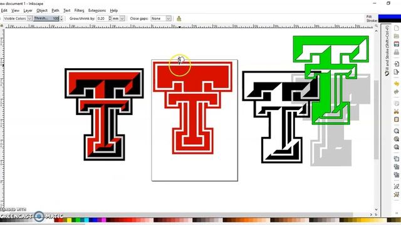This screenshot has width=401, height=225.
Task: Click the New document icon in right toolbar
Action: pos(397,28)
